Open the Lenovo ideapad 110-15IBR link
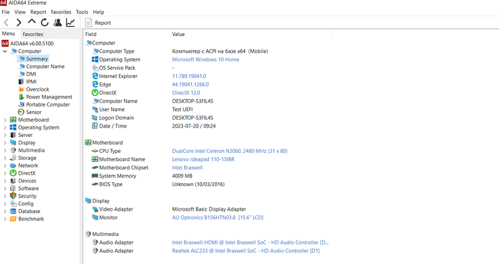Image resolution: width=499 pixels, height=264 pixels. 203,159
